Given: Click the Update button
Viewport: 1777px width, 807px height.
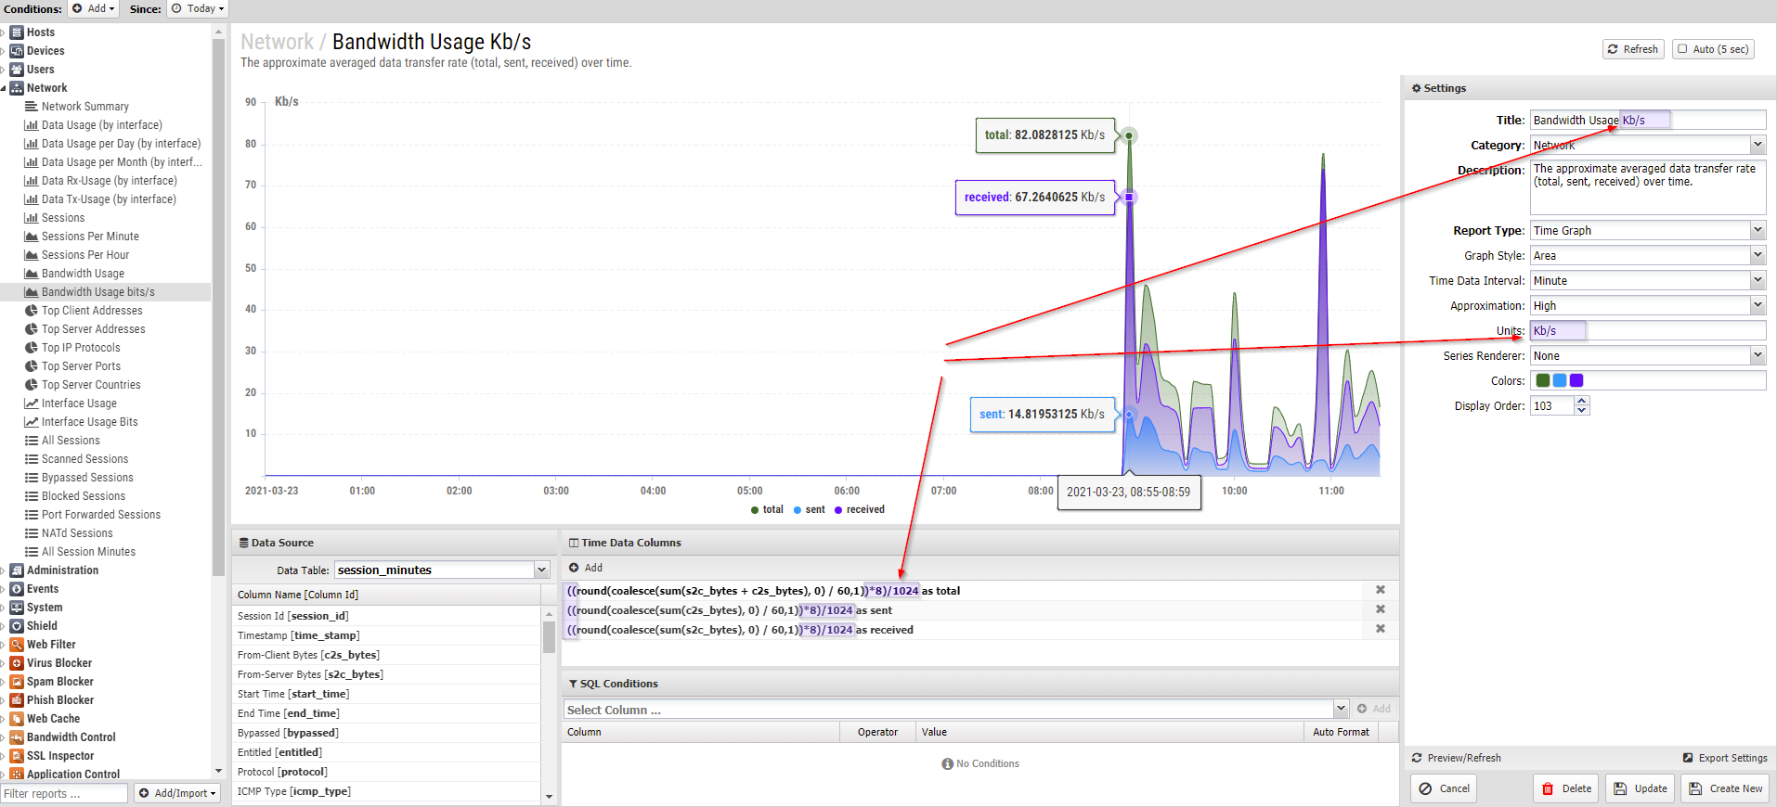Looking at the screenshot, I should click(1641, 788).
